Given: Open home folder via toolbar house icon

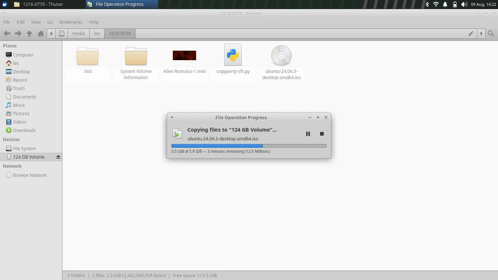Looking at the screenshot, I should click(x=41, y=34).
